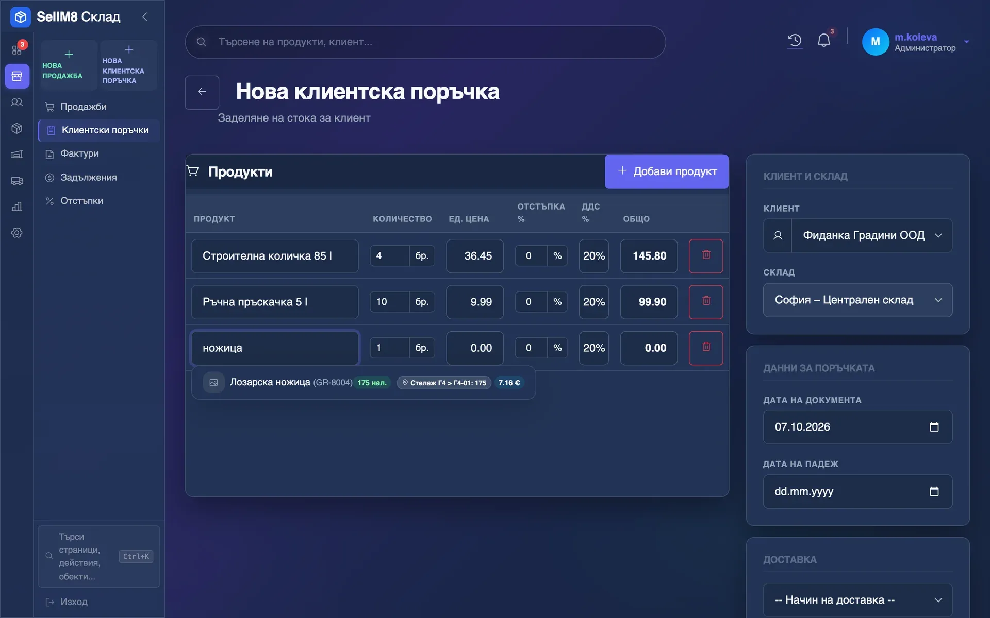Open the history clock icon in the header
Screen dimensions: 990x618
[795, 41]
